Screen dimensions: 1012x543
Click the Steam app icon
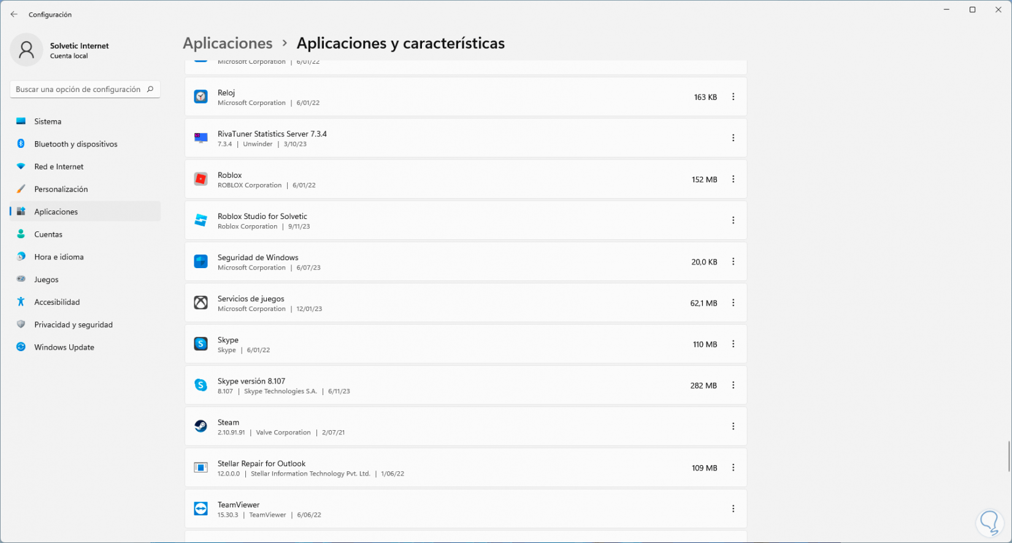[201, 426]
